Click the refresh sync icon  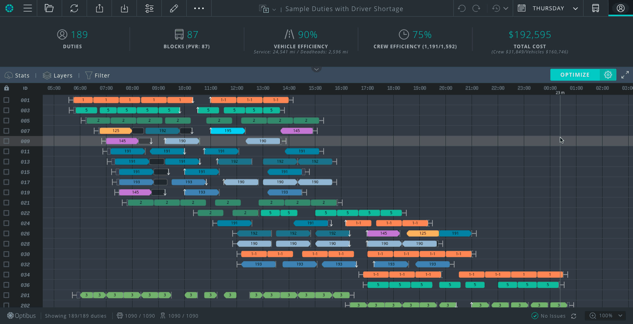point(74,8)
